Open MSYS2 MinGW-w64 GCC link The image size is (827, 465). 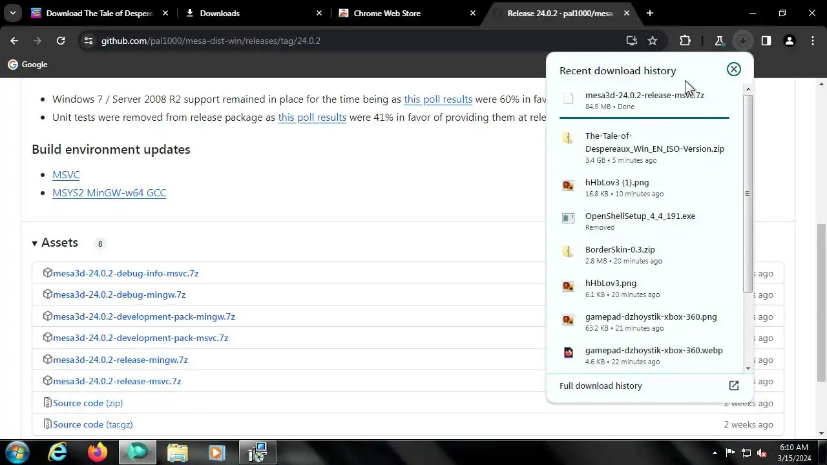coord(109,192)
